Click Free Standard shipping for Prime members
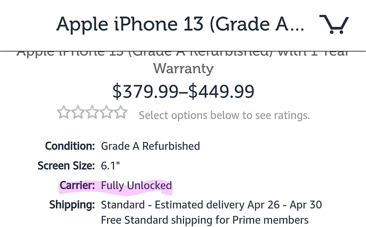366x227 pixels. tap(205, 220)
